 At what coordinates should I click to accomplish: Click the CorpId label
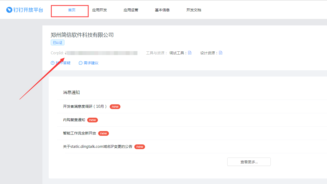click(x=57, y=53)
